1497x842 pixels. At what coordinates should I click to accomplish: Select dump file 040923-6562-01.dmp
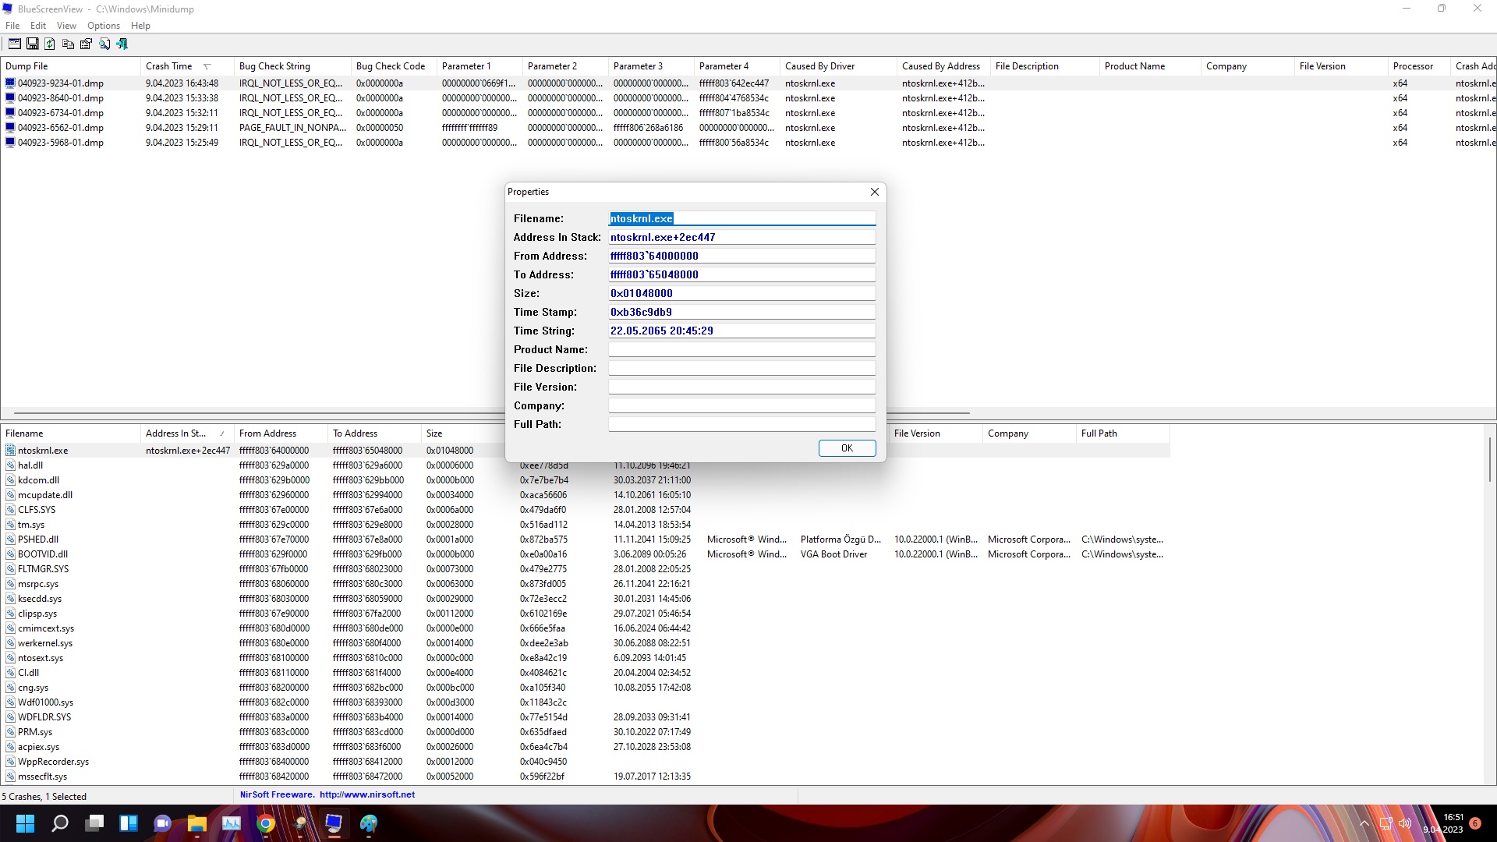tap(60, 128)
